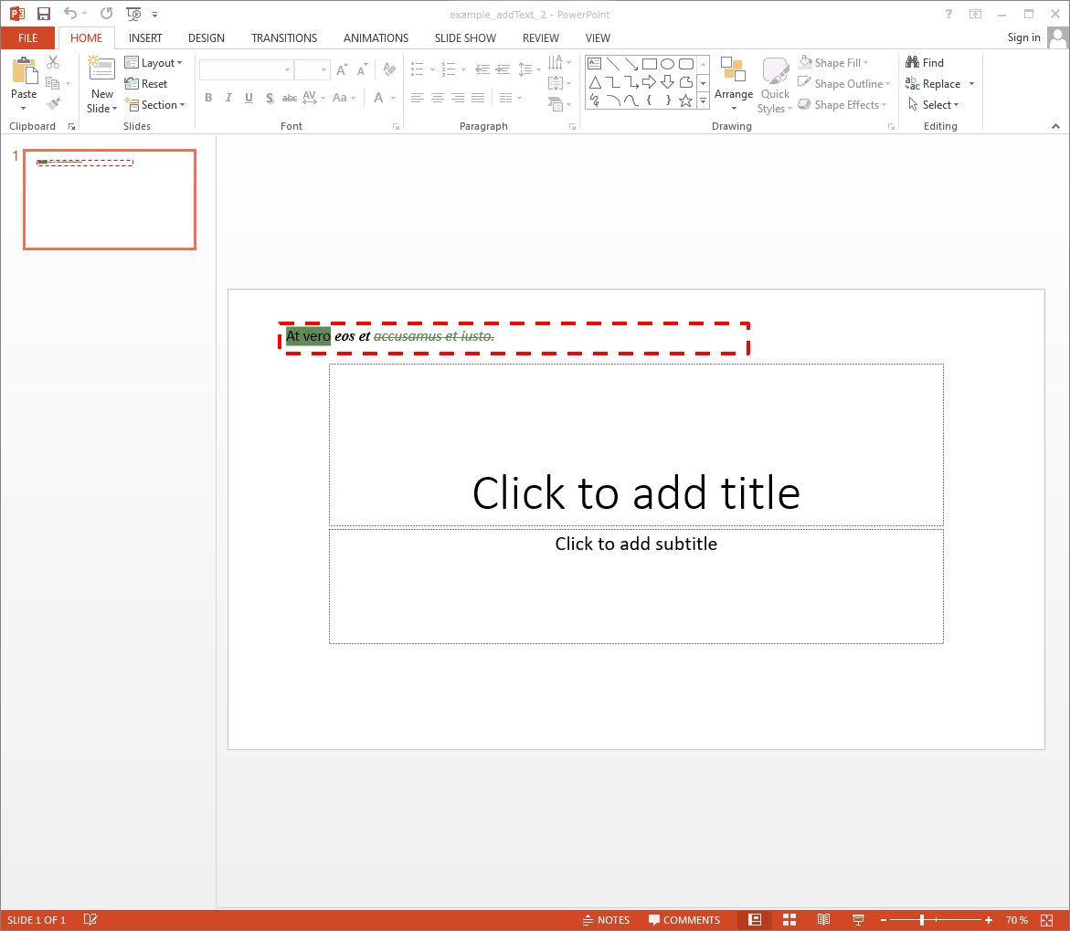
Task: Click the Redo/Repeat icon
Action: coord(107,14)
